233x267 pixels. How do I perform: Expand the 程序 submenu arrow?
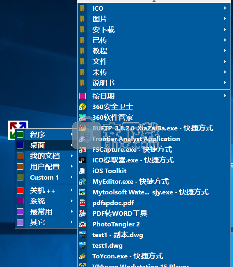[72, 135]
